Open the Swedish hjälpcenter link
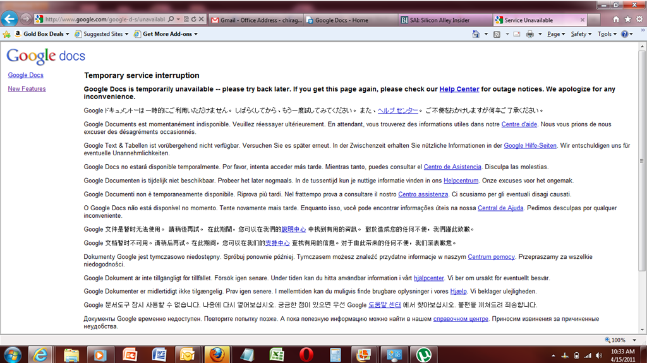 [x=429, y=278]
